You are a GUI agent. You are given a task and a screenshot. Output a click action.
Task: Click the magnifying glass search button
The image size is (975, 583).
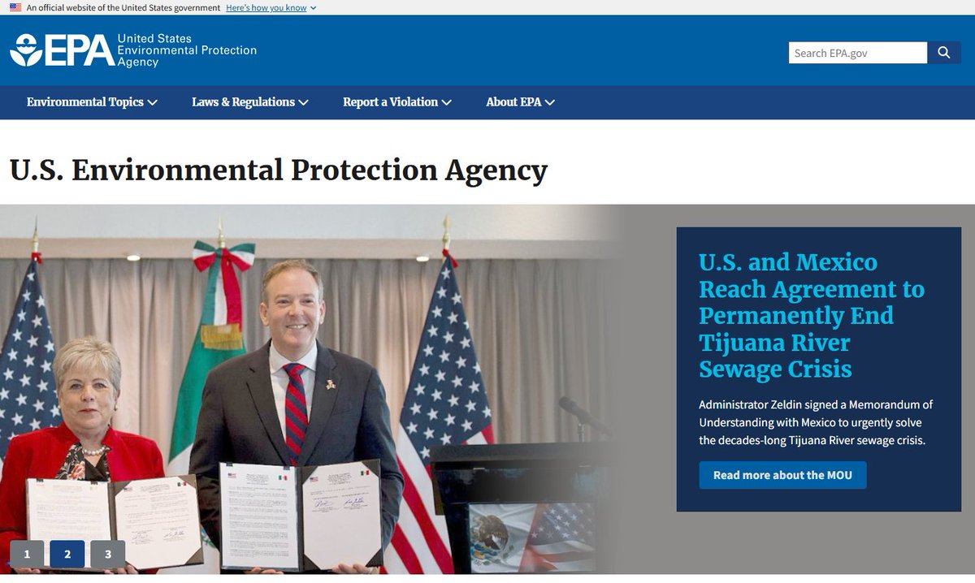tap(944, 53)
